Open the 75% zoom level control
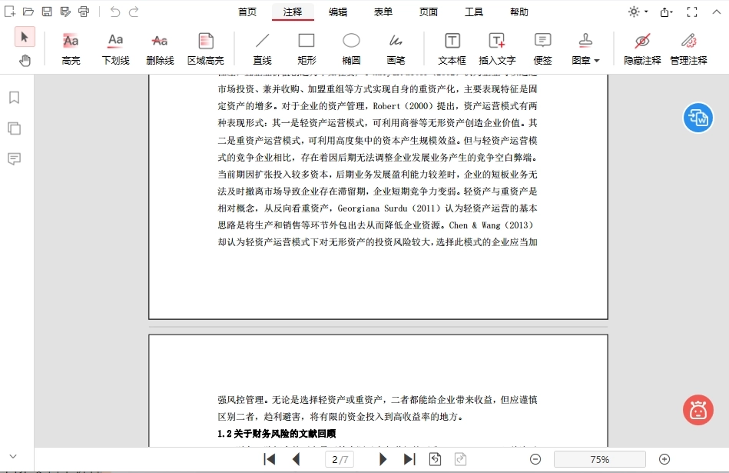This screenshot has height=473, width=729. point(599,458)
